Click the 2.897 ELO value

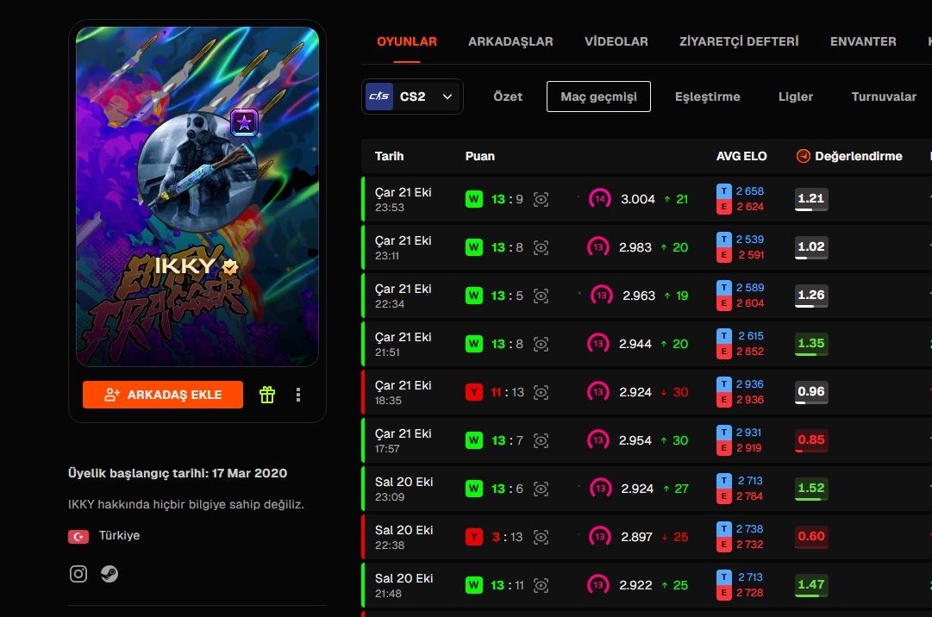[x=636, y=537]
